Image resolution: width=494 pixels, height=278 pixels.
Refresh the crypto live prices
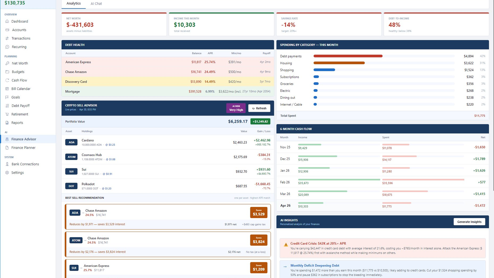coord(259,108)
